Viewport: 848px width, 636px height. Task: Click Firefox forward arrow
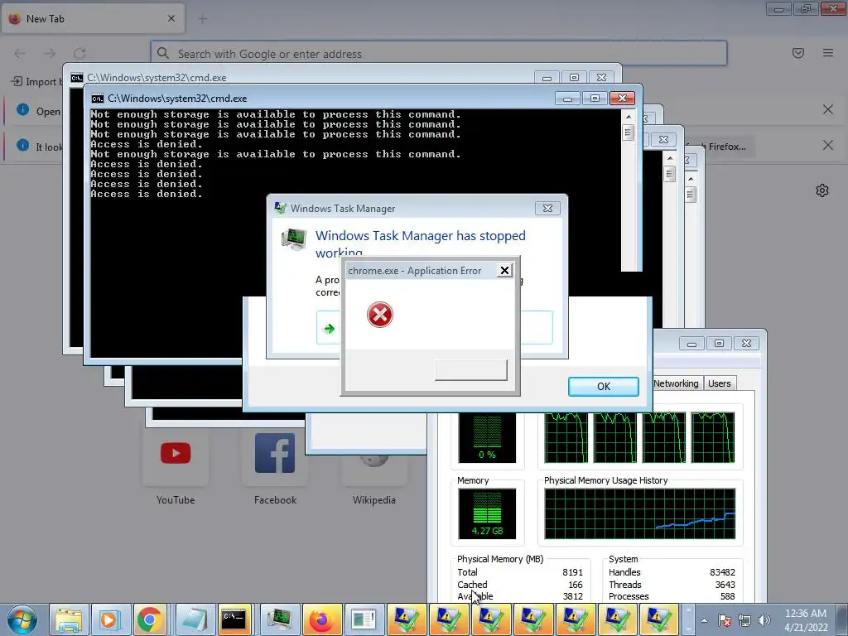[50, 54]
